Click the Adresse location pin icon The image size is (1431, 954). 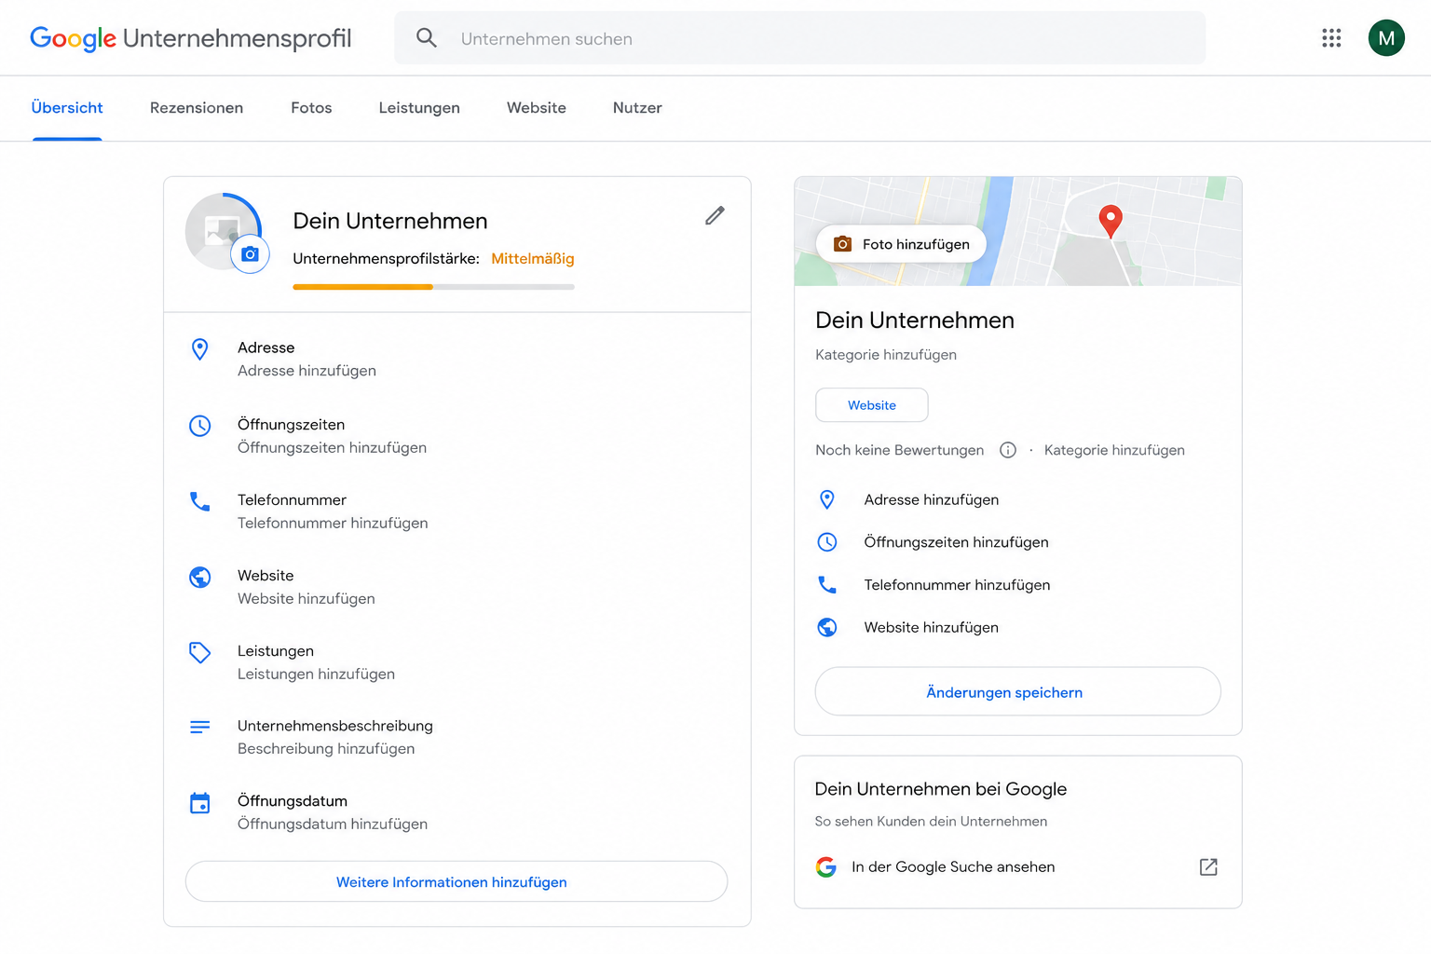pos(199,349)
